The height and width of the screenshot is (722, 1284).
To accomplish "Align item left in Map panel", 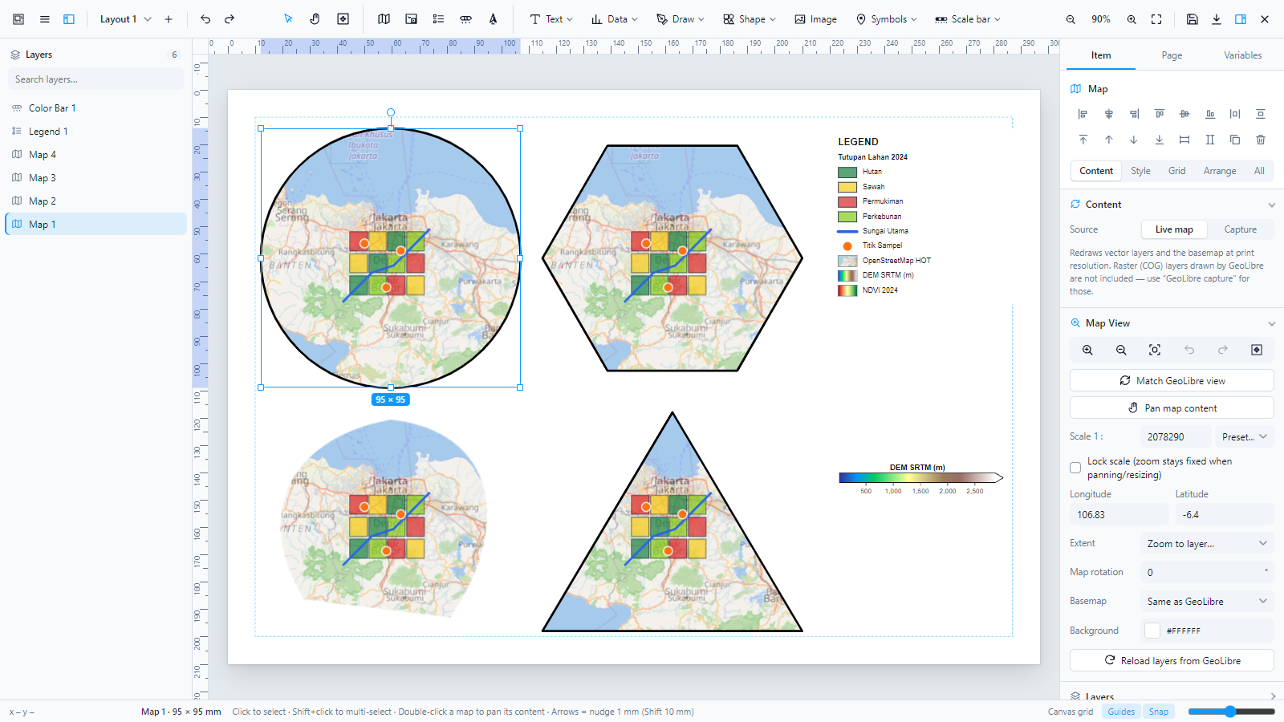I will [1083, 114].
